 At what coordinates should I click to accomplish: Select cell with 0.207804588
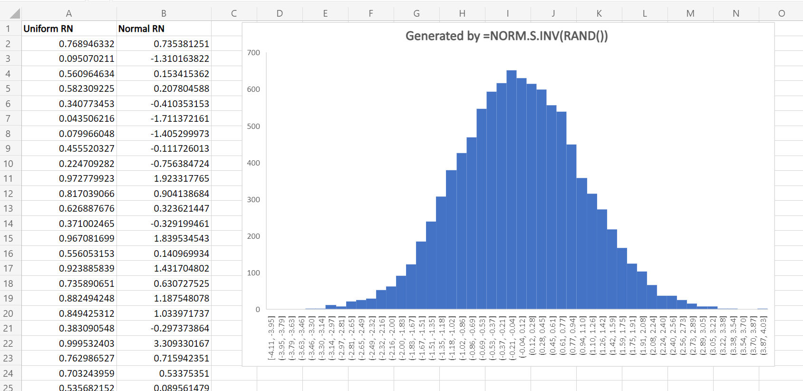pyautogui.click(x=164, y=88)
